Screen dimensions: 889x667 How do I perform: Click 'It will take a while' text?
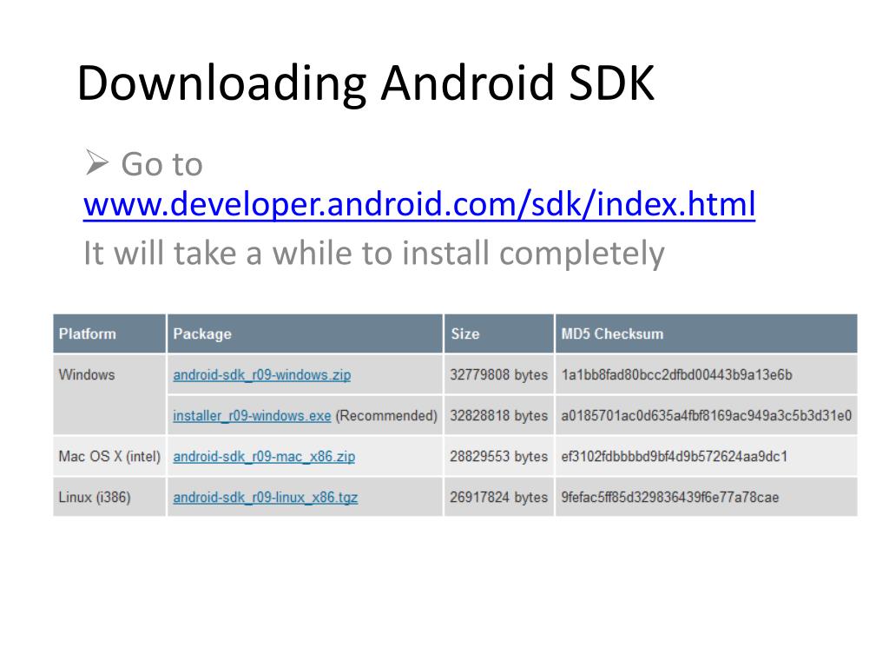tap(374, 254)
